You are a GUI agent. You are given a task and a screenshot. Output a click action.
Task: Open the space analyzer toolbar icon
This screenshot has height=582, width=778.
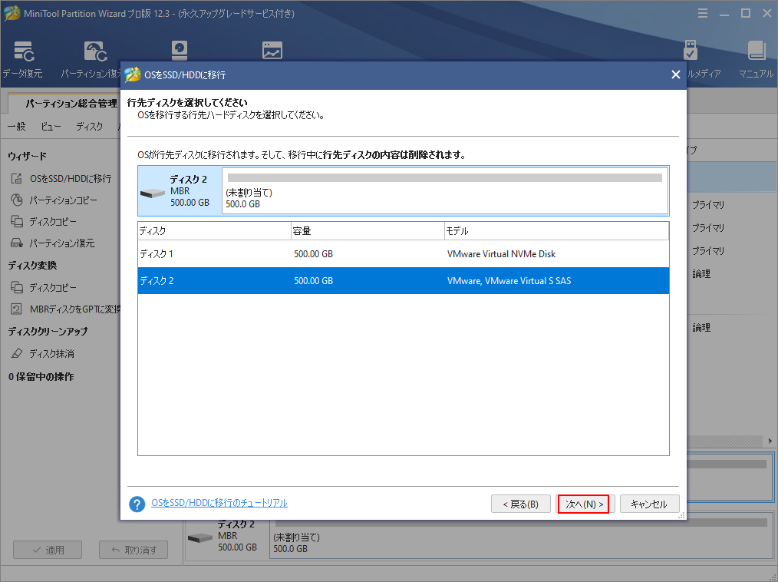(272, 51)
